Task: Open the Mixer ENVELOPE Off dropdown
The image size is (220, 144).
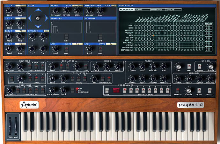Action: pos(46,31)
